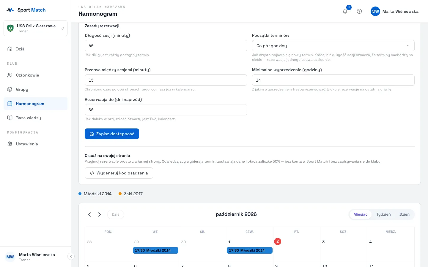Image resolution: width=428 pixels, height=267 pixels.
Task: Click the Sport Match logo icon
Action: point(10,10)
